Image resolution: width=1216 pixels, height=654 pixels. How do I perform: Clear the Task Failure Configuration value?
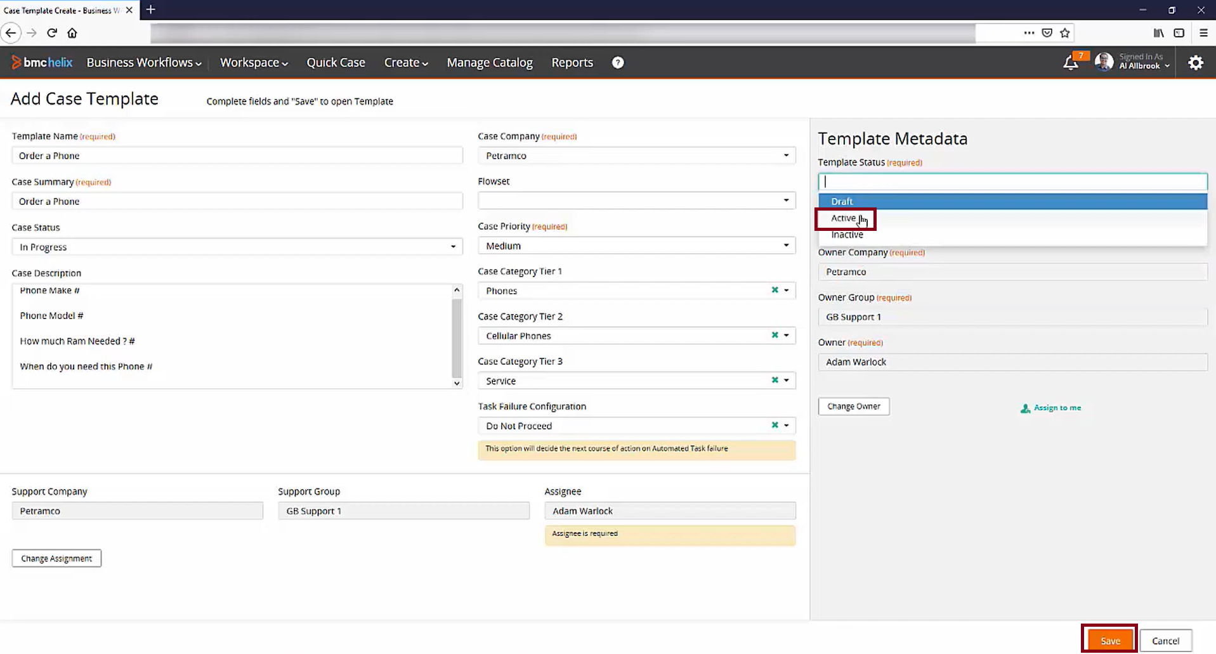pyautogui.click(x=775, y=425)
